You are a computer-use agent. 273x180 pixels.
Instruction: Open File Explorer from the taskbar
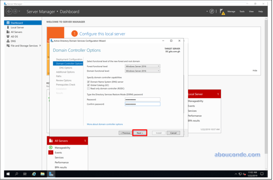[x=42, y=174]
